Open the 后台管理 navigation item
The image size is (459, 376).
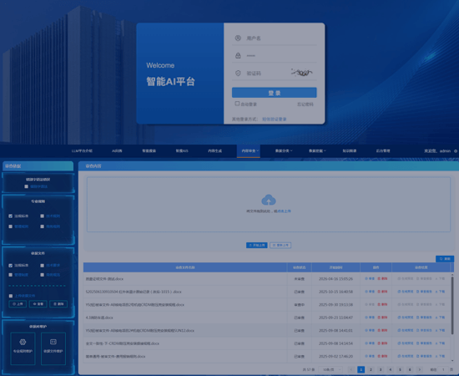click(x=383, y=151)
